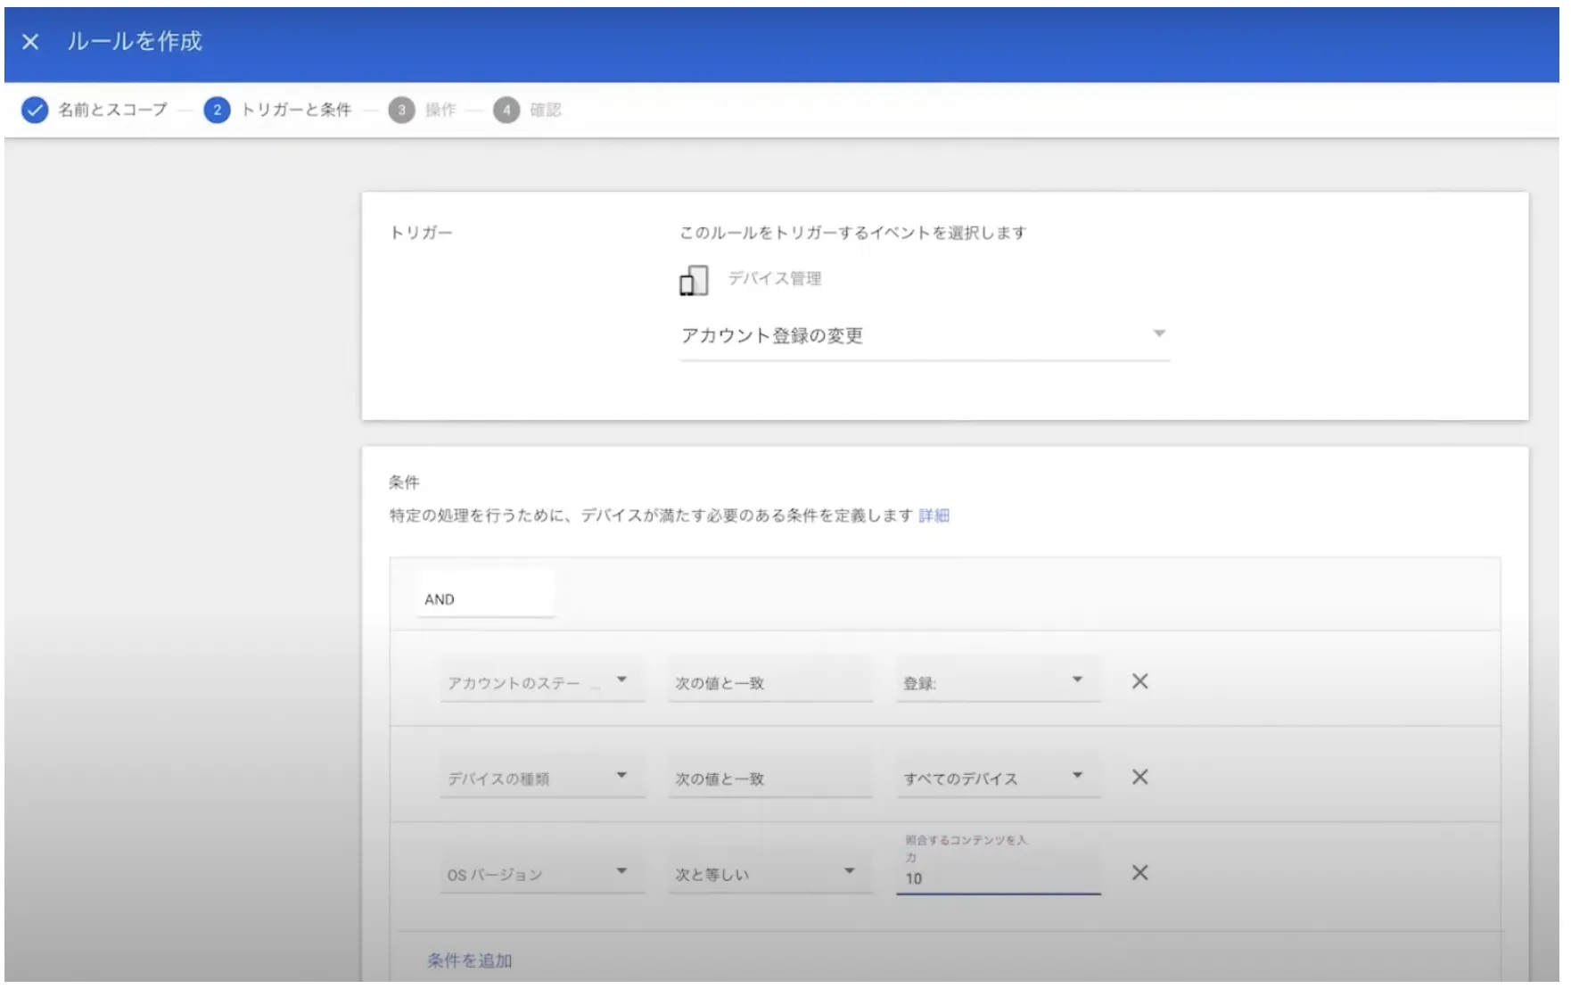Click the デバイス管理 label
1571x997 pixels.
point(774,278)
